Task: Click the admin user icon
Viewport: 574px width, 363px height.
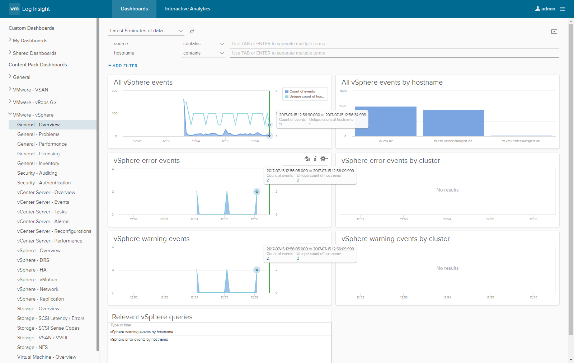Action: tap(537, 9)
